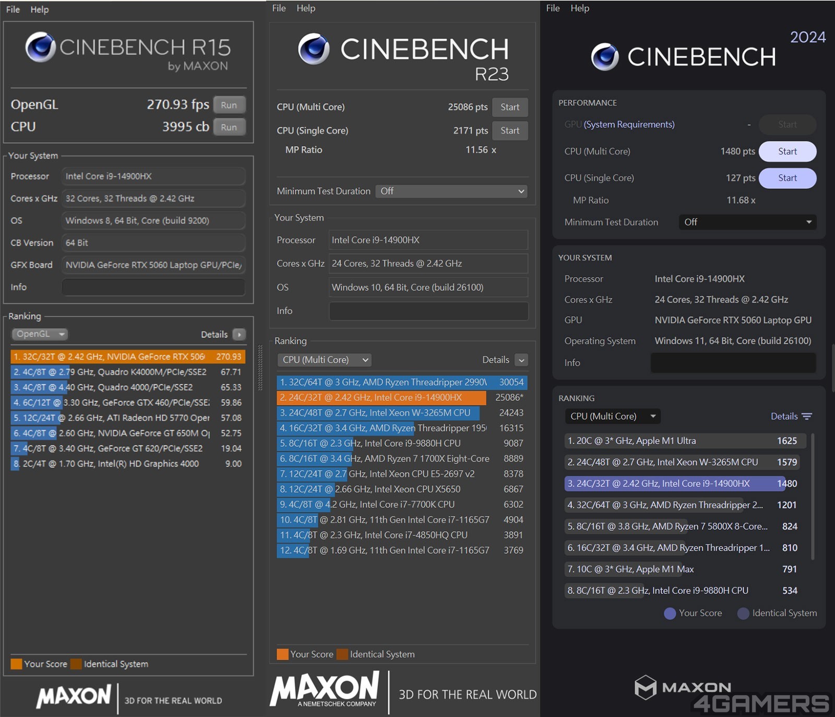Expand the CPU (Multi Core) ranking dropdown in 2024
This screenshot has height=717, width=835.
coord(613,416)
